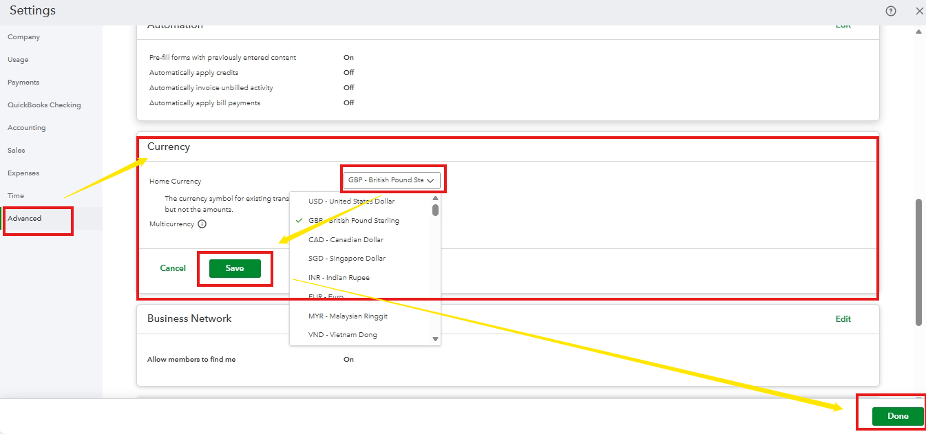Edit the Automation section

coord(843,26)
